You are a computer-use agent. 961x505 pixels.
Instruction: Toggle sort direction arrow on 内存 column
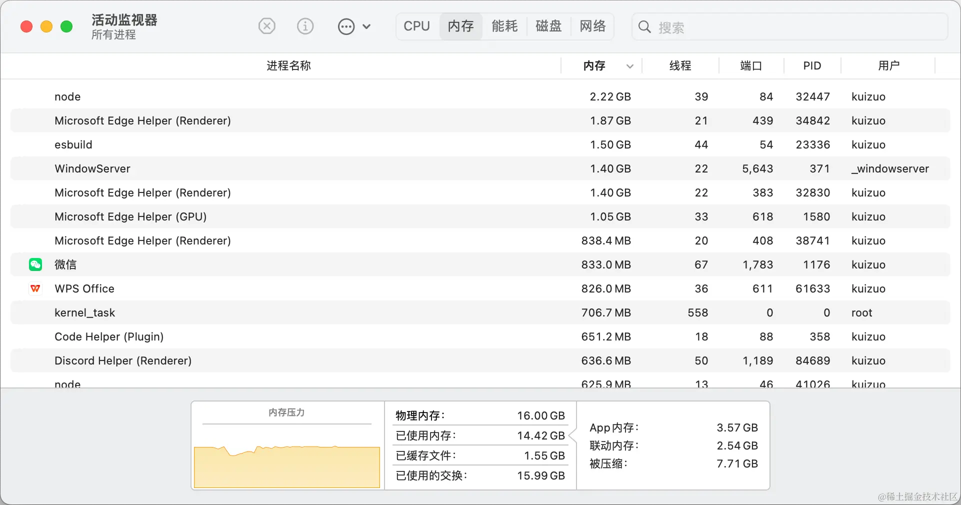630,66
